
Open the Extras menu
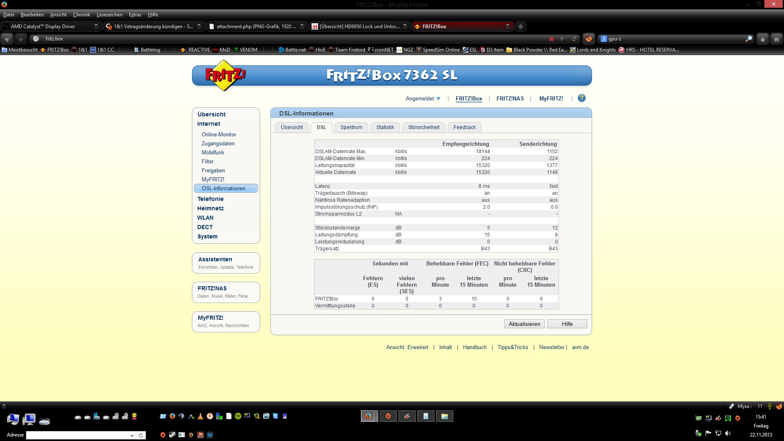pyautogui.click(x=135, y=15)
